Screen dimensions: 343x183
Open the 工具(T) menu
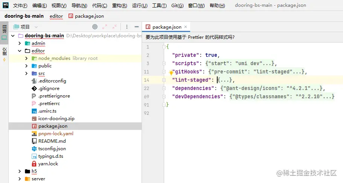pyautogui.click(x=159, y=6)
